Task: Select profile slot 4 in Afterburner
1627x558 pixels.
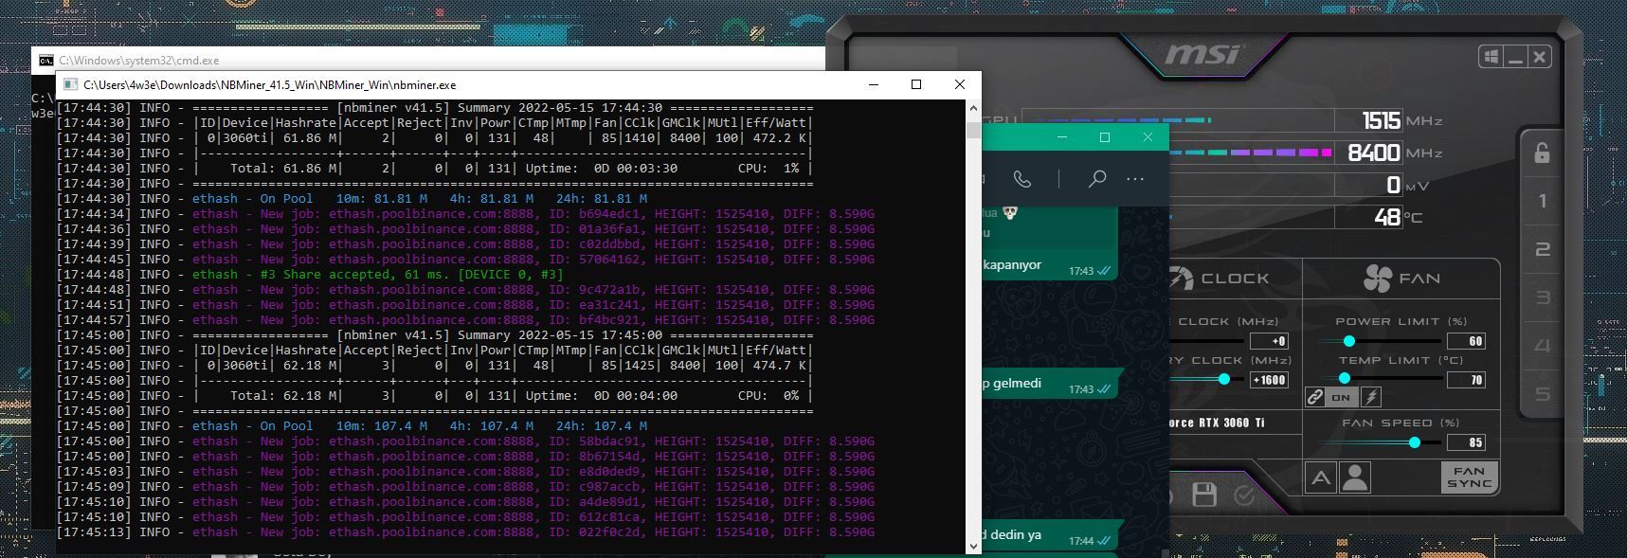Action: (1543, 346)
